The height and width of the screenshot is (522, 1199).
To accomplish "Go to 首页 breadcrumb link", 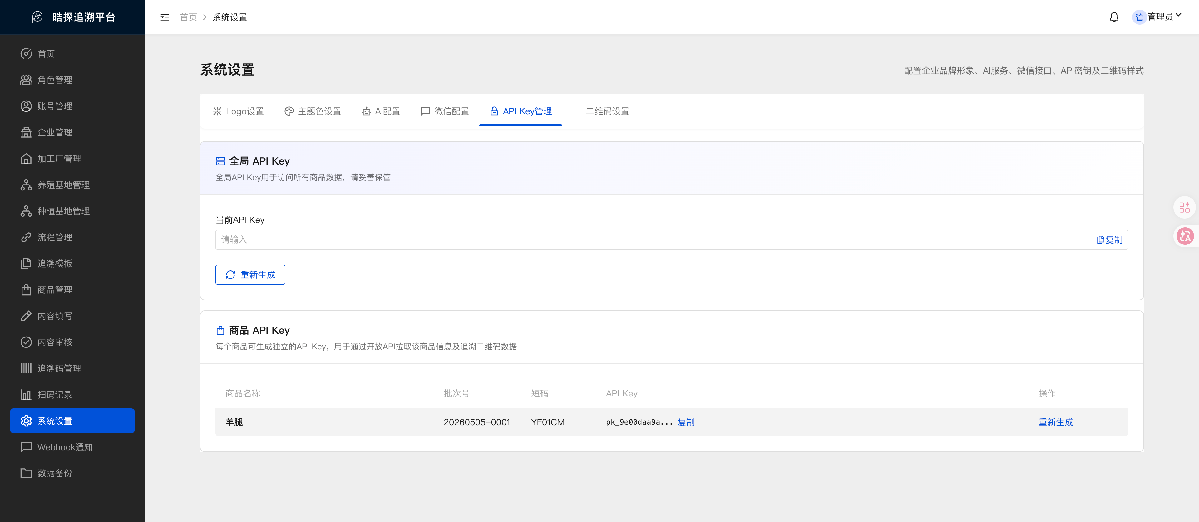I will [x=189, y=17].
